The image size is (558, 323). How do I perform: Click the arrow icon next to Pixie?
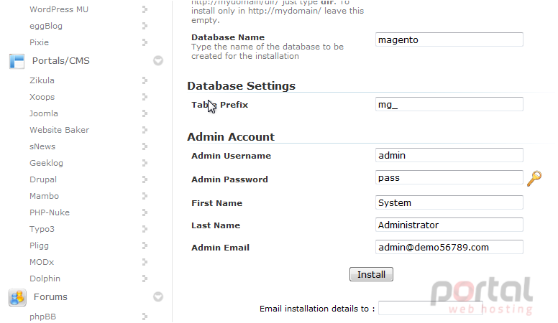[145, 42]
